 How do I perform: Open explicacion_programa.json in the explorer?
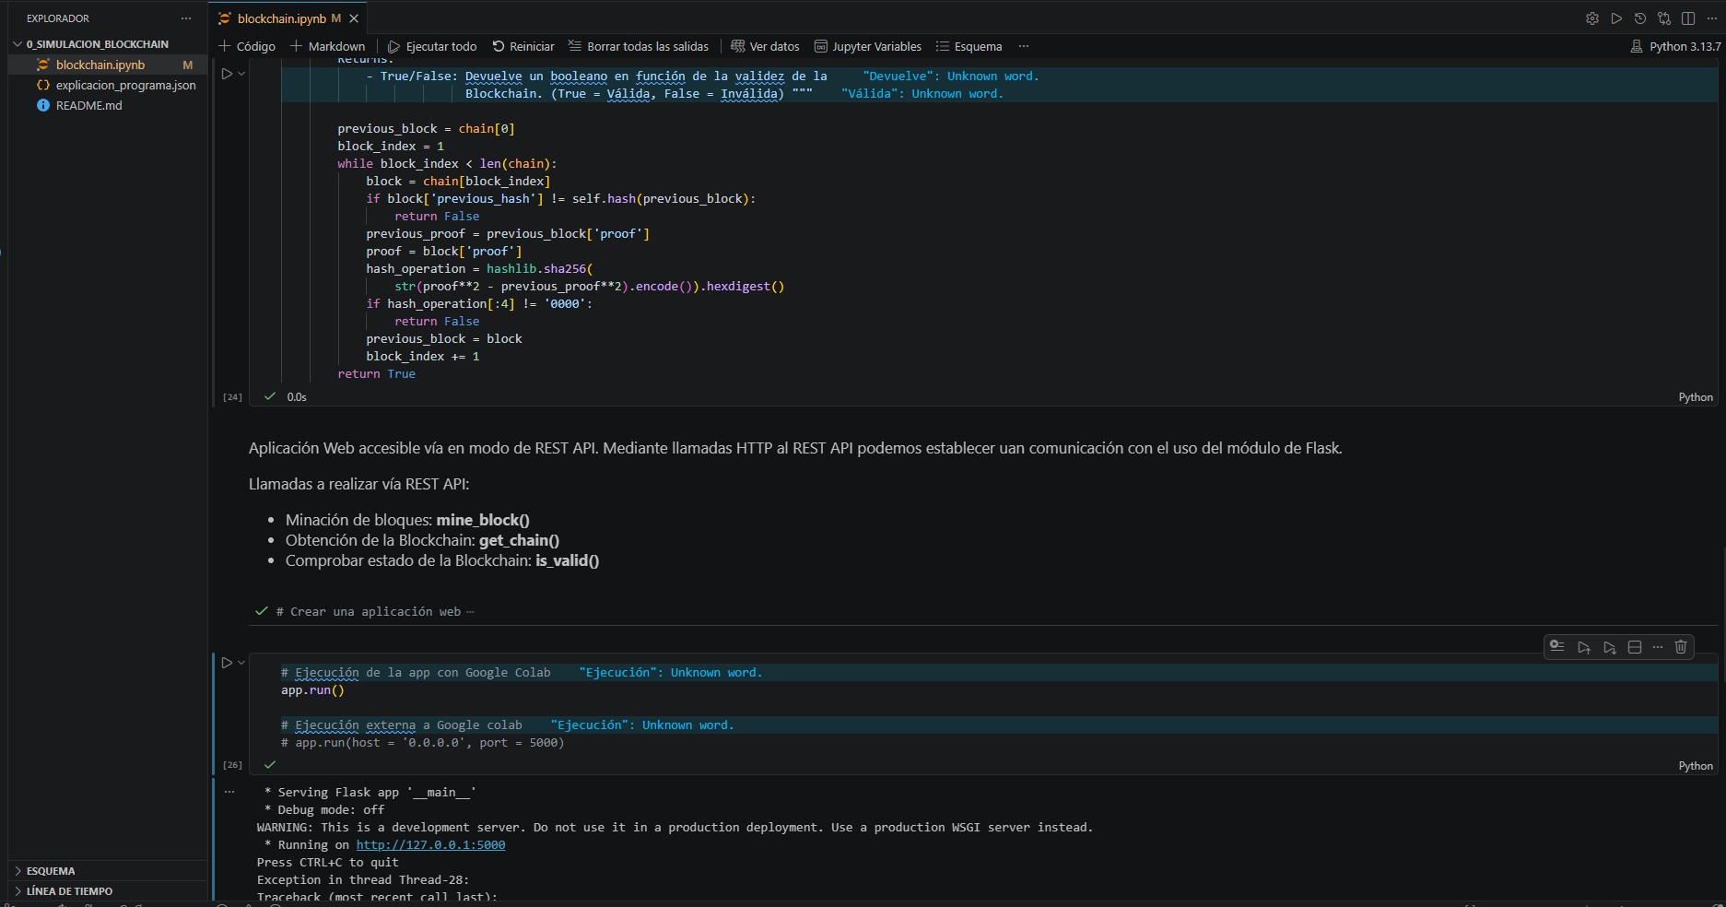tap(125, 85)
